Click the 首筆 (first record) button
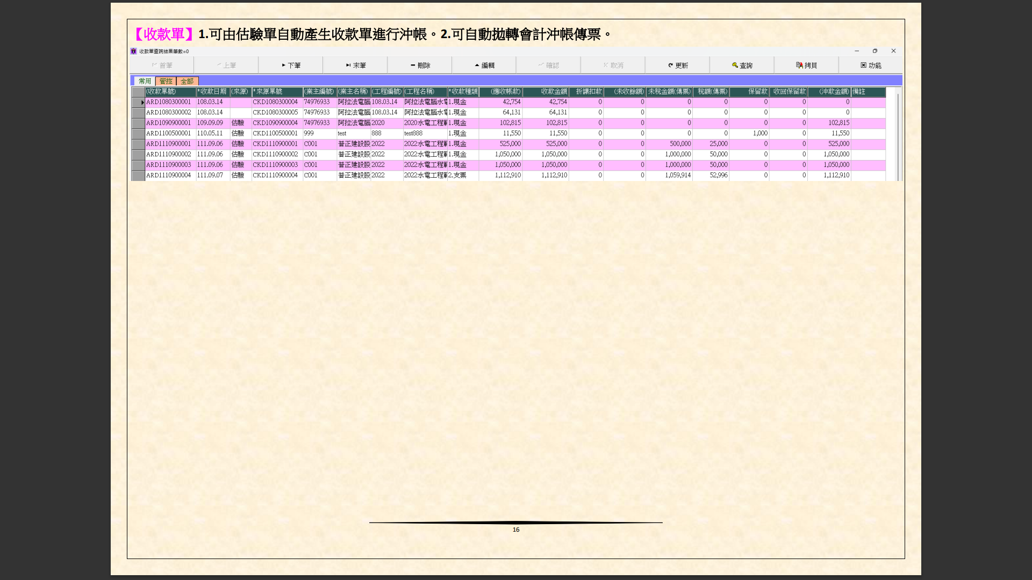1032x580 pixels. tap(162, 65)
